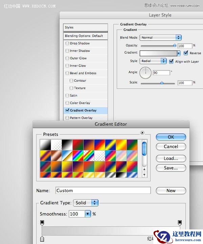Image resolution: width=203 pixels, height=244 pixels.
Task: Click scroll down arrow in Presets list
Action: click(144, 175)
